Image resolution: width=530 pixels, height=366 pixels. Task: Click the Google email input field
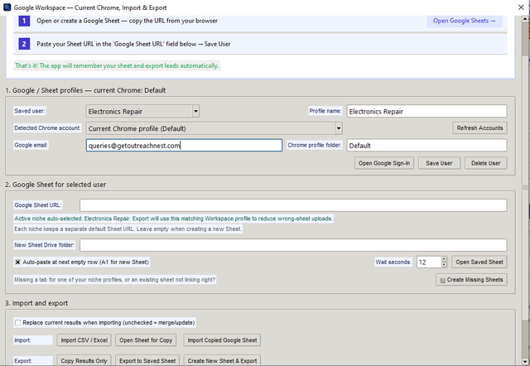pyautogui.click(x=184, y=145)
